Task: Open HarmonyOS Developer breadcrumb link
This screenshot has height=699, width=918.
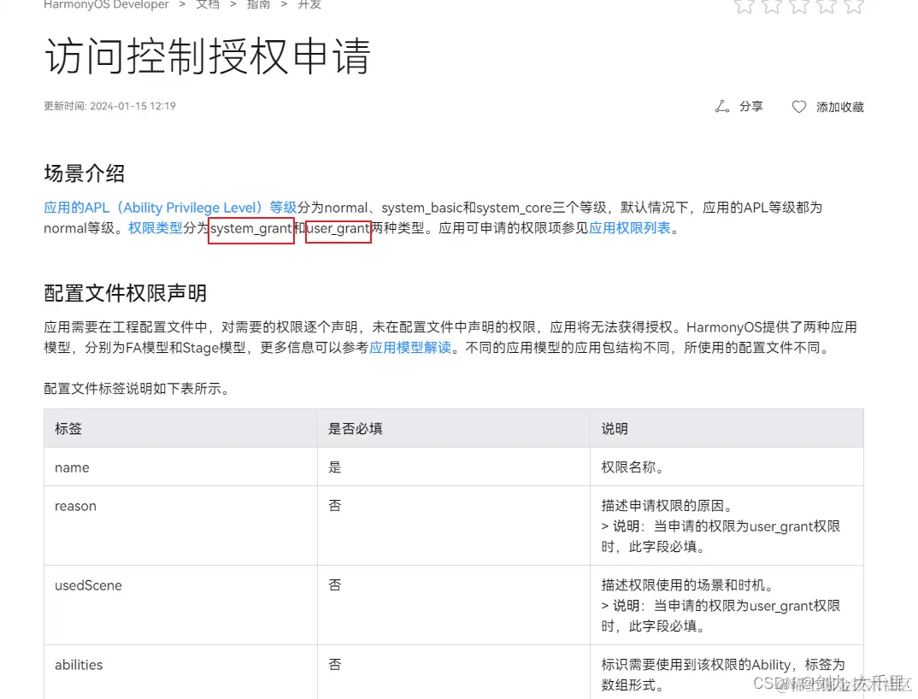Action: click(x=106, y=4)
